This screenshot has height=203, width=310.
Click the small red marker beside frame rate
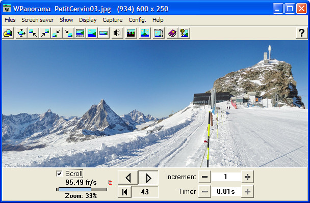[x=110, y=183]
